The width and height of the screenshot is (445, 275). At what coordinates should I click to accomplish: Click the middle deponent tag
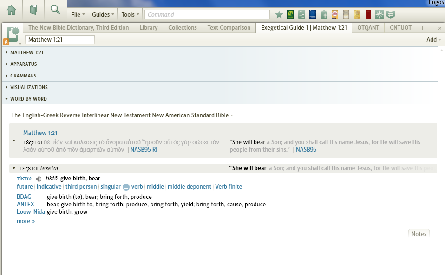(190, 186)
